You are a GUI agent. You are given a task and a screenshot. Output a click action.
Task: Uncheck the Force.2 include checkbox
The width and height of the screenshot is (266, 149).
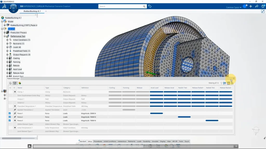pos(10,117)
